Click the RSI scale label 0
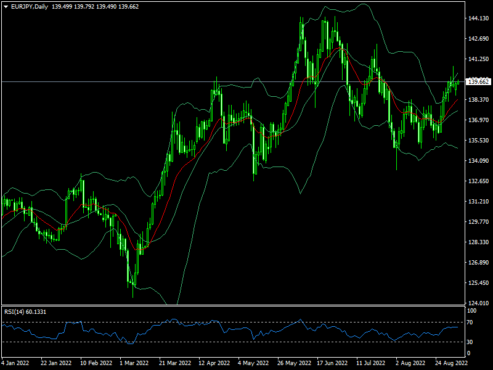493x370 pixels. point(469,353)
